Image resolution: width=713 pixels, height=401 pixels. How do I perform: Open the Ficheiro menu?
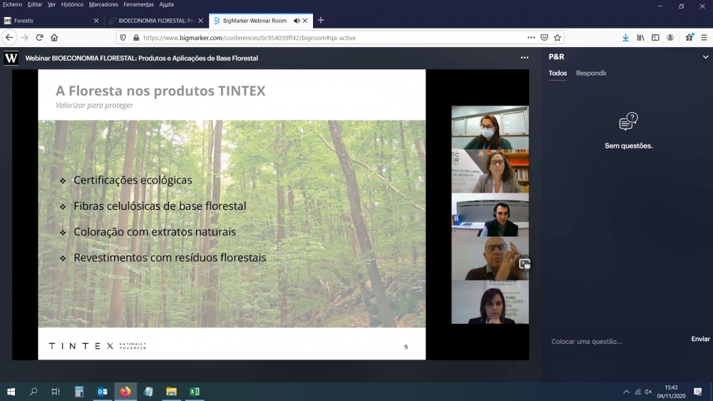click(12, 4)
